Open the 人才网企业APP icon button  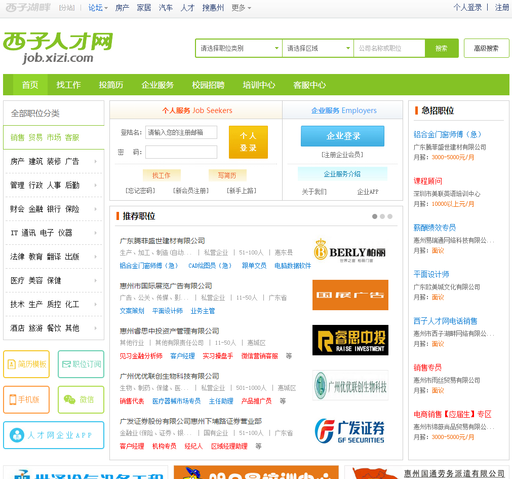tap(54, 435)
